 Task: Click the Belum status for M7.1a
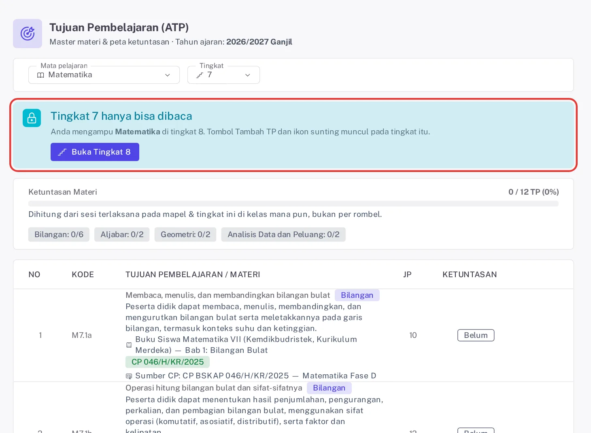click(x=476, y=335)
